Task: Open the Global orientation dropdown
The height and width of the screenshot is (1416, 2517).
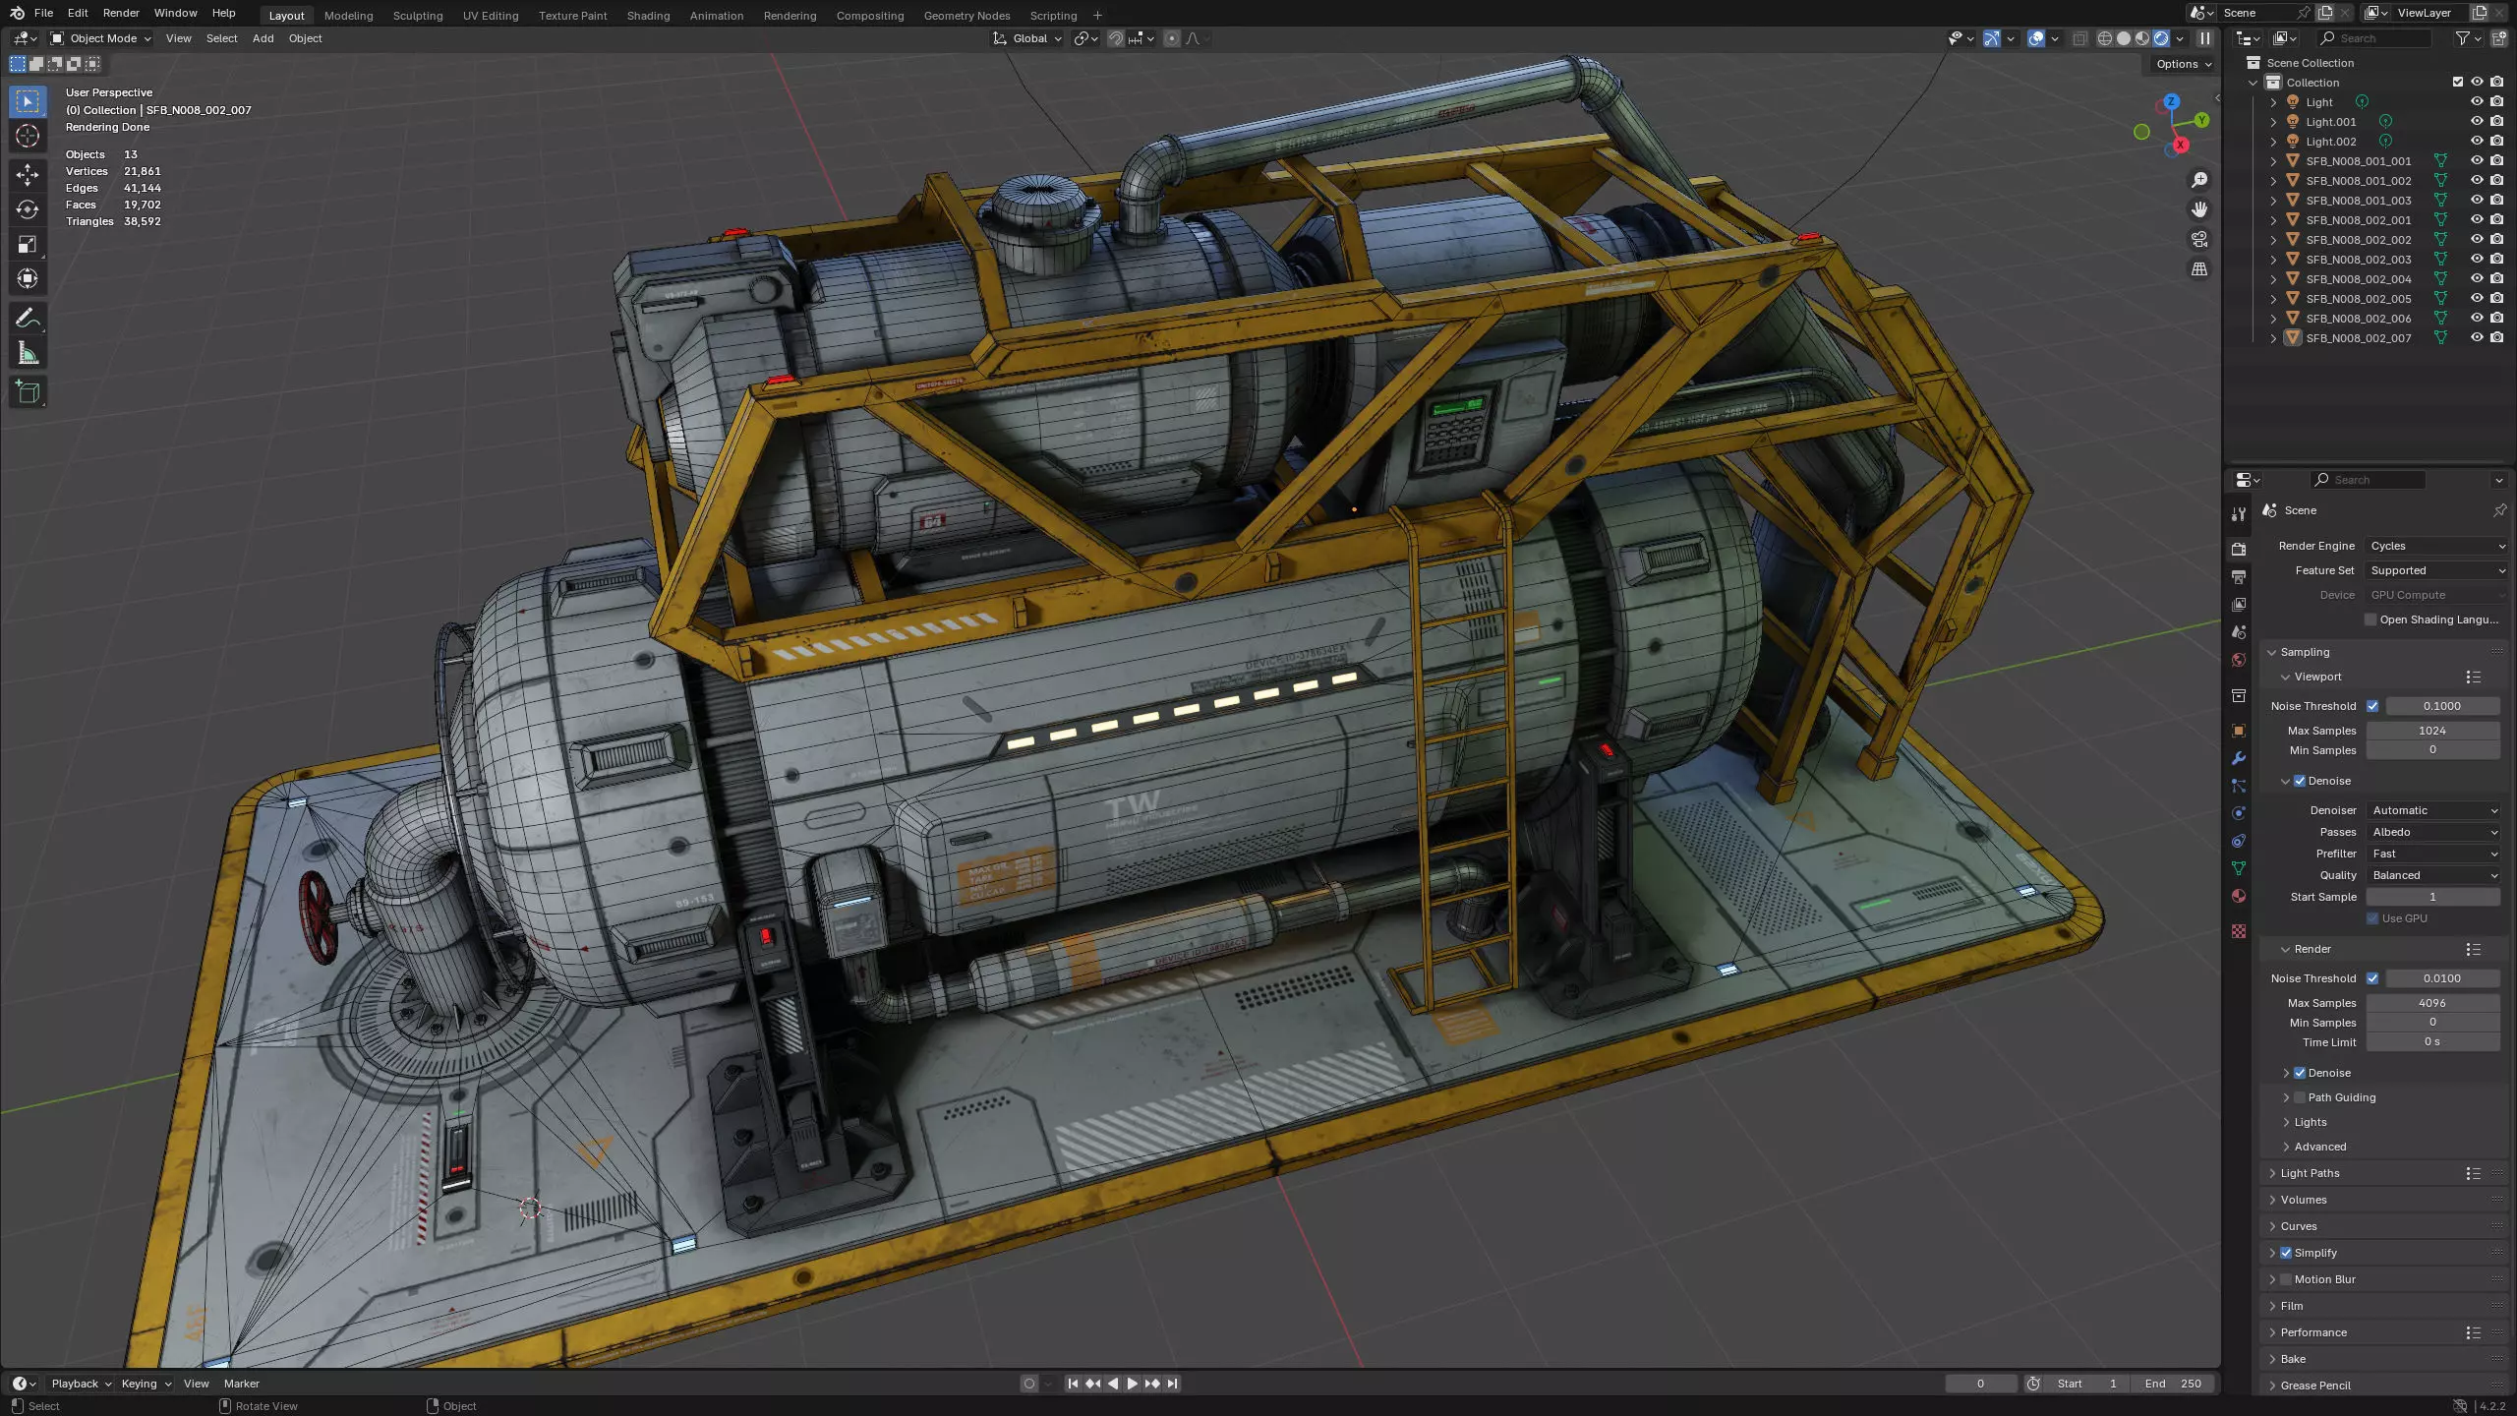Action: 1027,38
